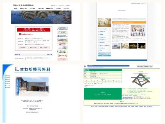Click the English link on hospital header

tap(68, 5)
